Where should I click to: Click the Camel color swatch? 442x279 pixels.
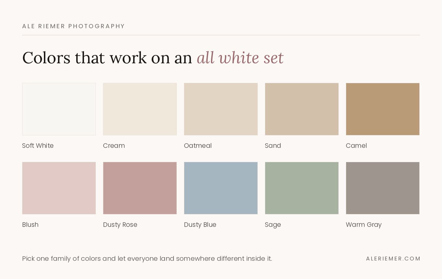click(x=383, y=109)
